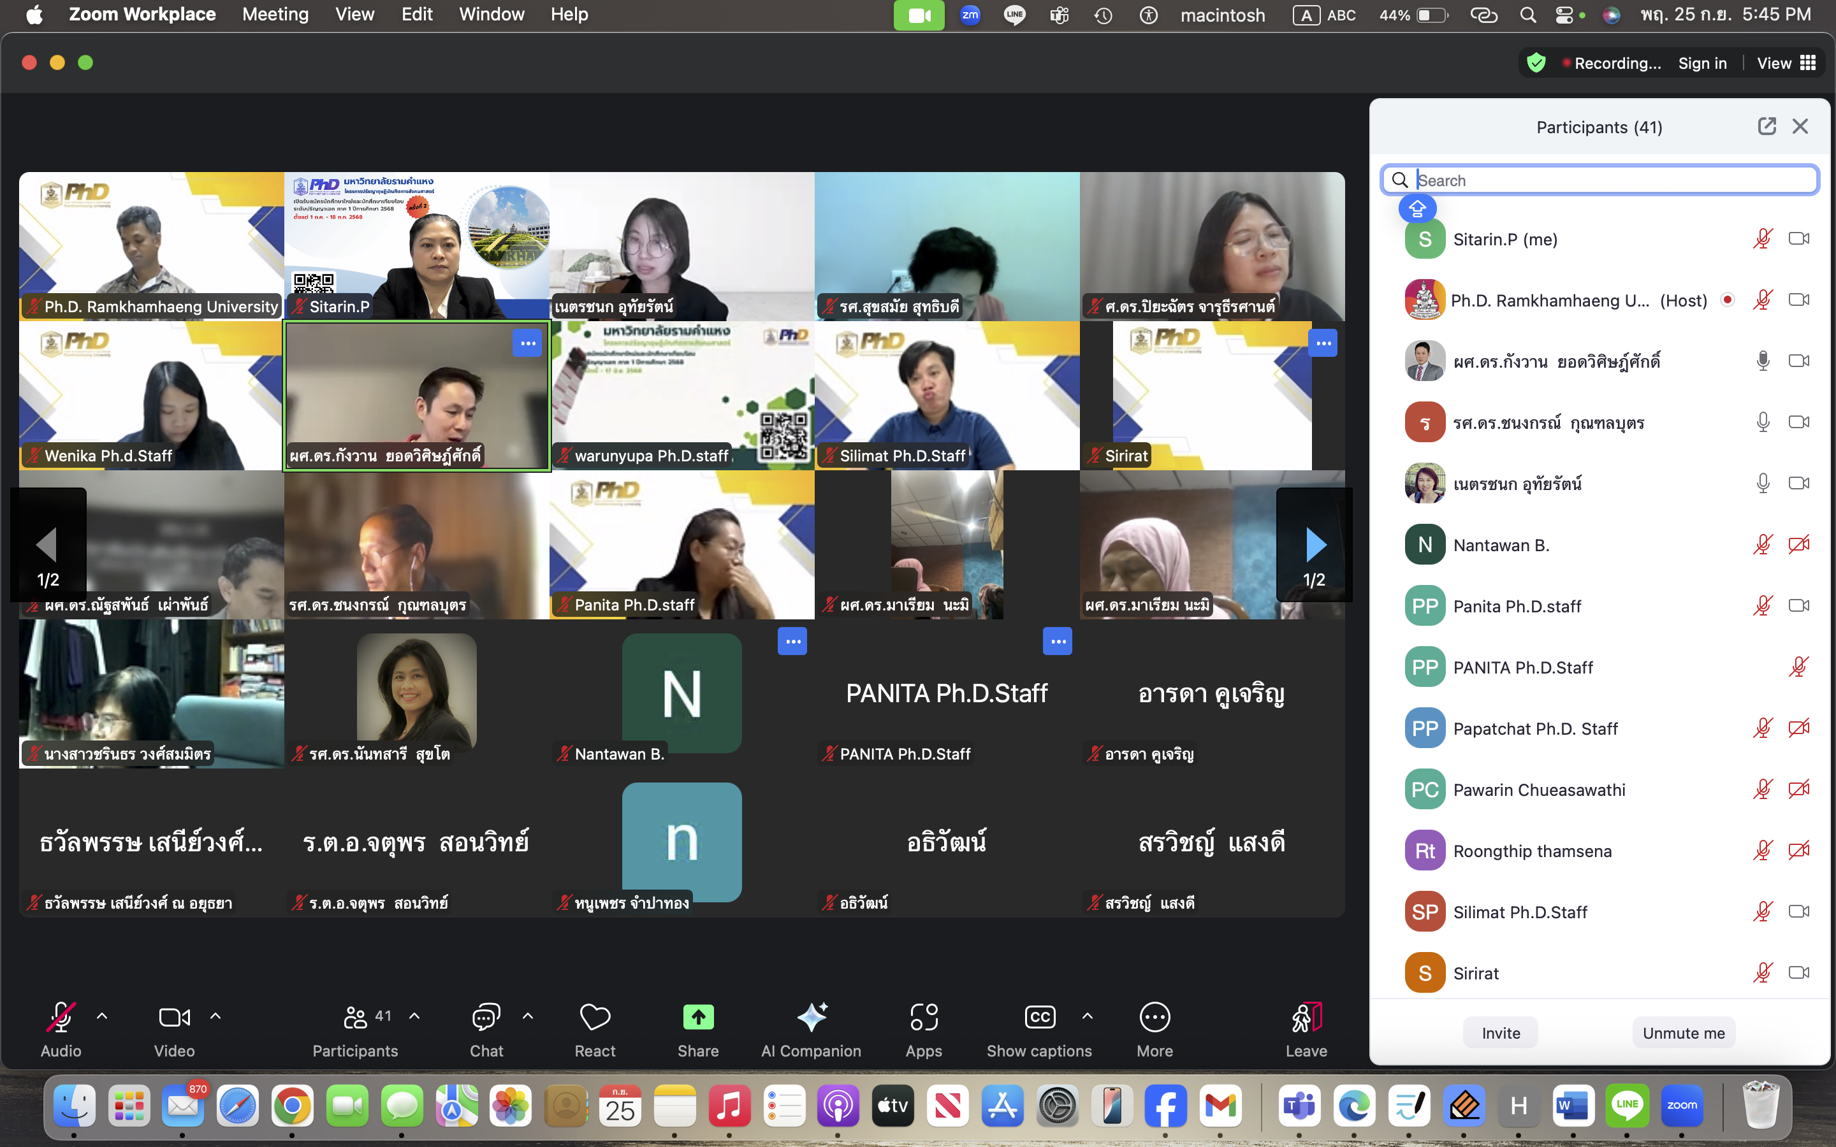The image size is (1836, 1147).
Task: Open the React heart icon
Action: click(595, 1017)
